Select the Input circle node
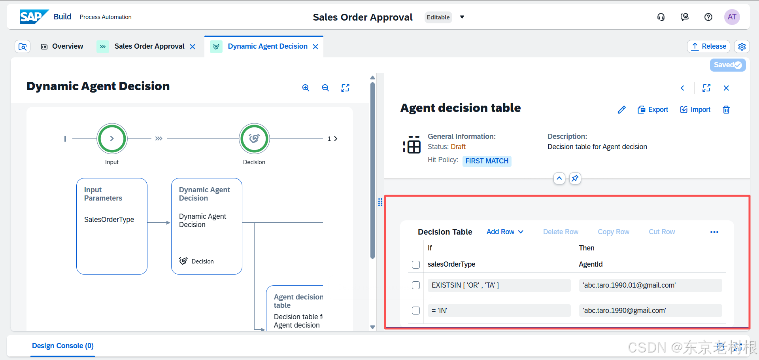Image resolution: width=759 pixels, height=360 pixels. 112,138
